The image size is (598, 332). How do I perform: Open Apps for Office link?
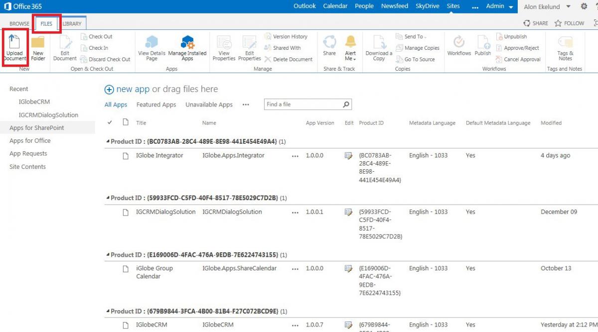[30, 141]
